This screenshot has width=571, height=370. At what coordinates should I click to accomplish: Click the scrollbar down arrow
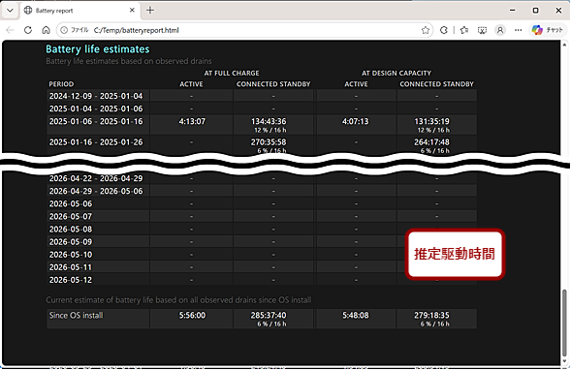pyautogui.click(x=564, y=361)
